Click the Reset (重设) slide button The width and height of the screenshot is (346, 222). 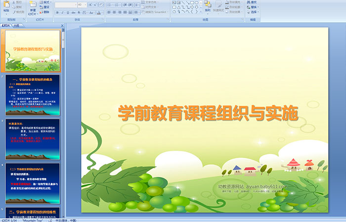coord(44,7)
